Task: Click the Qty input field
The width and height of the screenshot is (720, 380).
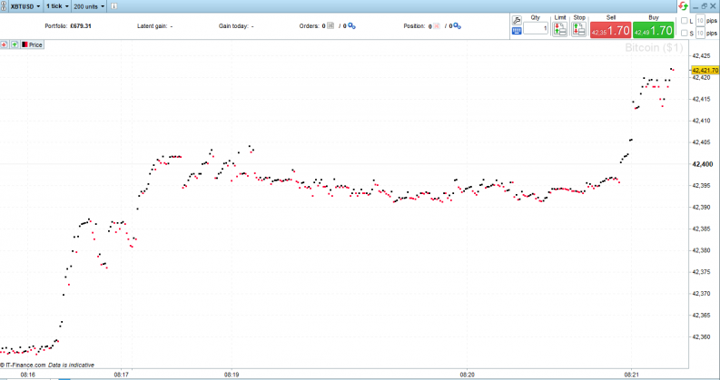Action: coord(535,29)
